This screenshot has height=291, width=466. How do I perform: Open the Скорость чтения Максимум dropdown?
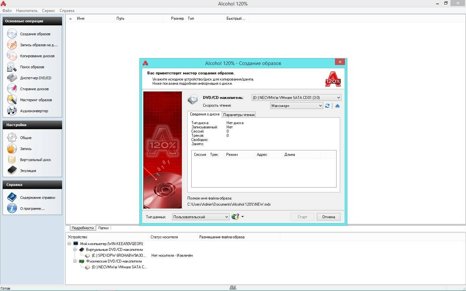[296, 105]
